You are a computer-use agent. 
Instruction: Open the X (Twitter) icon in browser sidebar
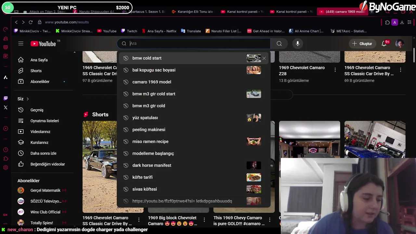[6, 107]
